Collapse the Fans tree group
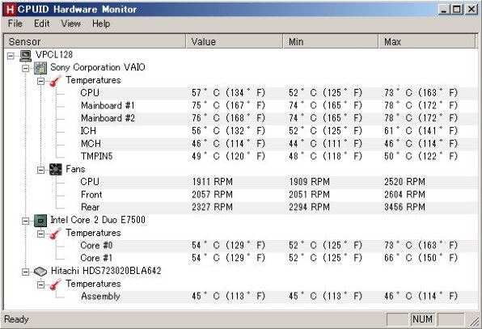 pos(41,170)
